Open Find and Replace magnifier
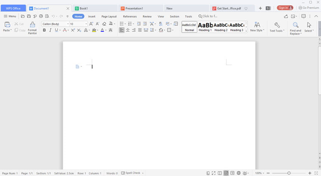This screenshot has height=176, width=321. 295,25
